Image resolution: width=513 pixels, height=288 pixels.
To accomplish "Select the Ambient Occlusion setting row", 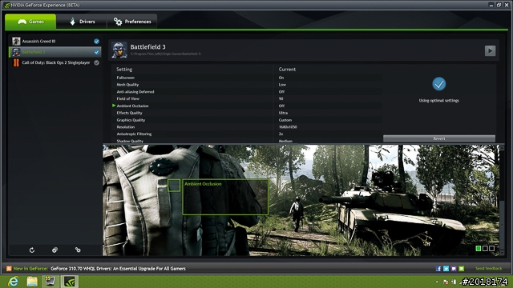I will click(246, 106).
